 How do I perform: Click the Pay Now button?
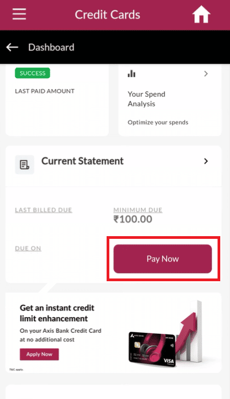162,259
